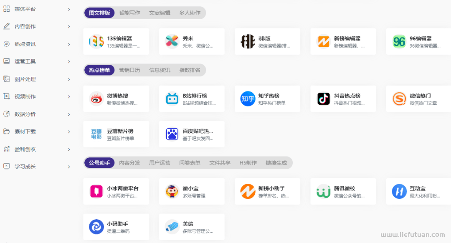Click the 热点资讯 hashtag icon
The image size is (451, 243).
(x=6, y=44)
